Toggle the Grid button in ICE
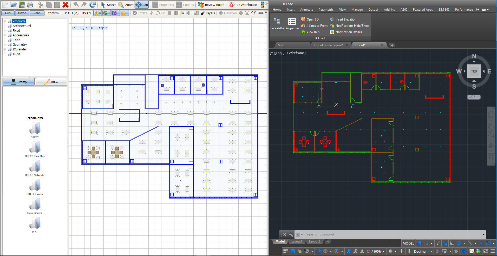 [x=8, y=13]
